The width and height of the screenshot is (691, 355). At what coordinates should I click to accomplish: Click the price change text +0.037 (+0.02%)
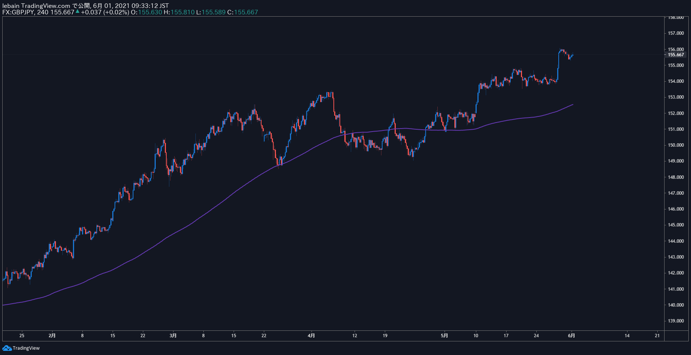pyautogui.click(x=105, y=12)
